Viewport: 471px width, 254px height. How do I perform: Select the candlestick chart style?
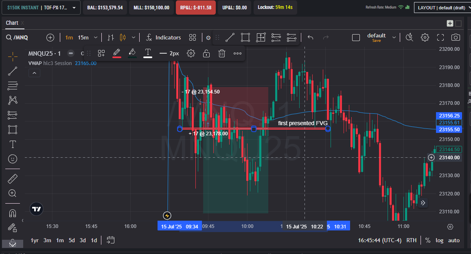point(123,37)
